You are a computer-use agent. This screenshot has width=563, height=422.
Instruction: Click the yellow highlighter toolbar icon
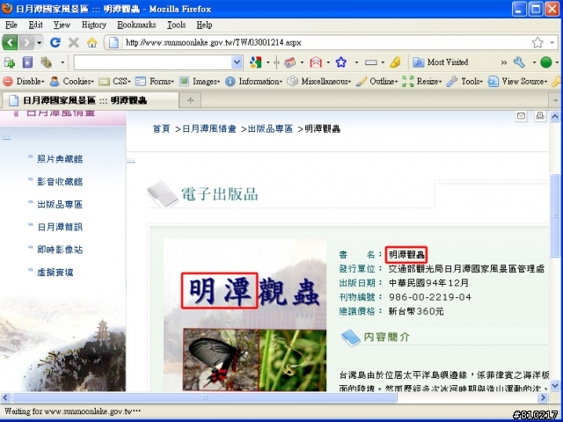(395, 62)
